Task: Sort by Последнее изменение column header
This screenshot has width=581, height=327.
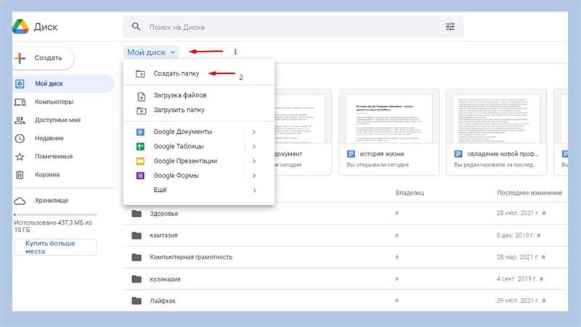Action: [x=529, y=193]
